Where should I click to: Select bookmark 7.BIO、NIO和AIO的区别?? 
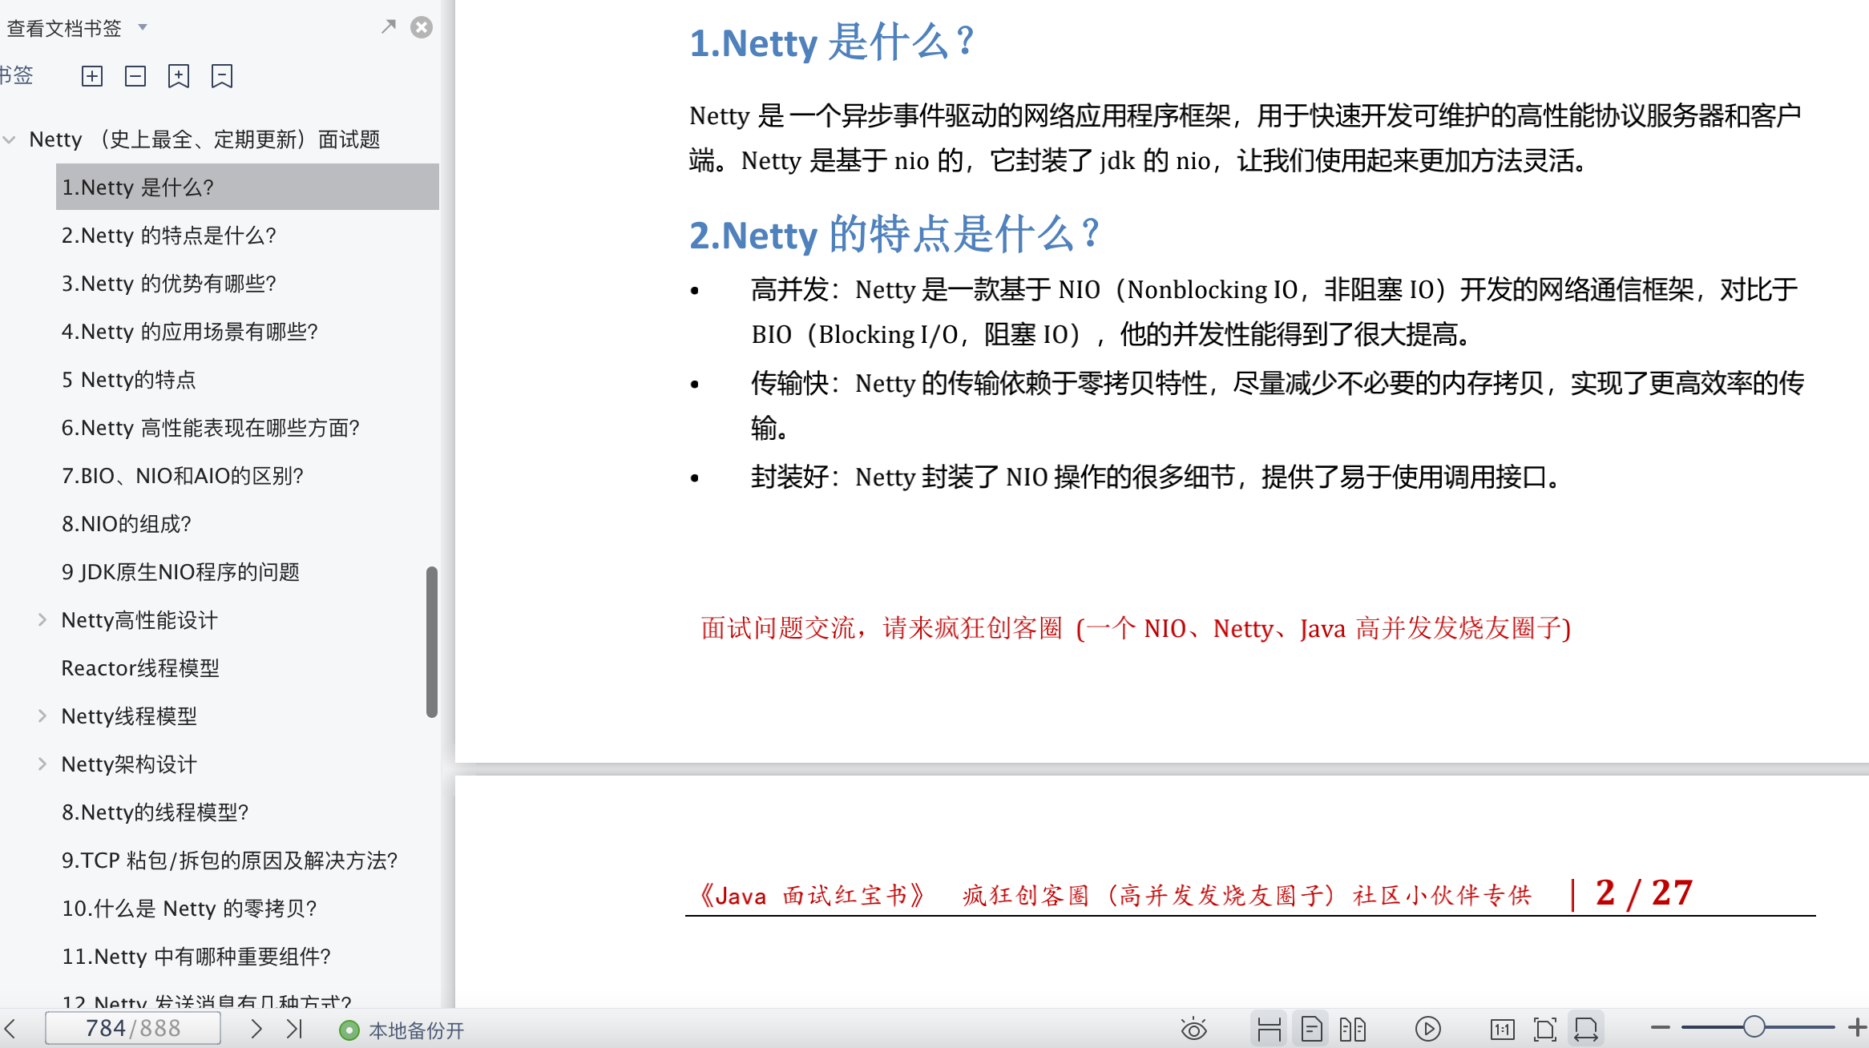pos(183,475)
